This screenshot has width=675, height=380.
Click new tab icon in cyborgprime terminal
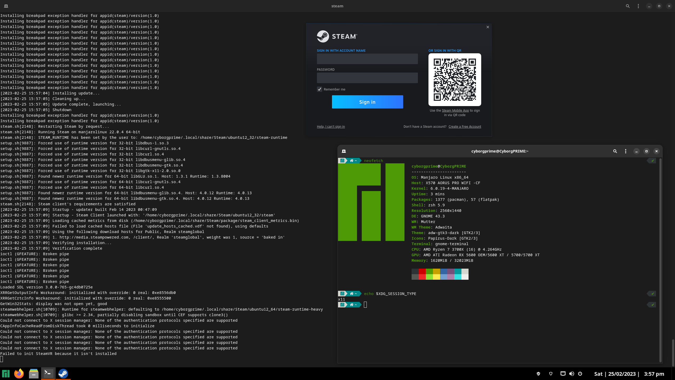tap(344, 151)
